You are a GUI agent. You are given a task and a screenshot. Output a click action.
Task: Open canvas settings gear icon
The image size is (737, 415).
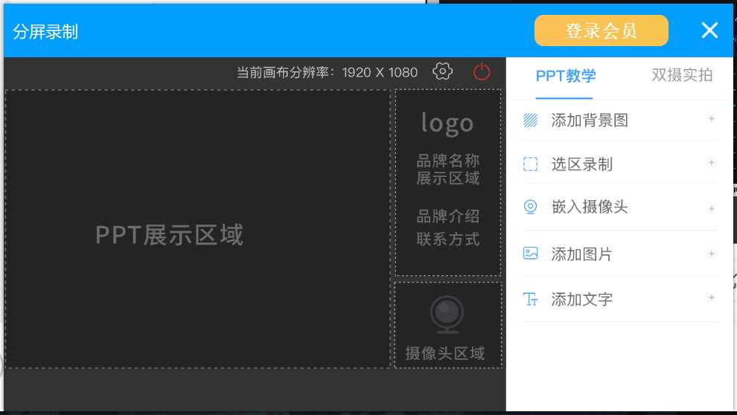(443, 71)
